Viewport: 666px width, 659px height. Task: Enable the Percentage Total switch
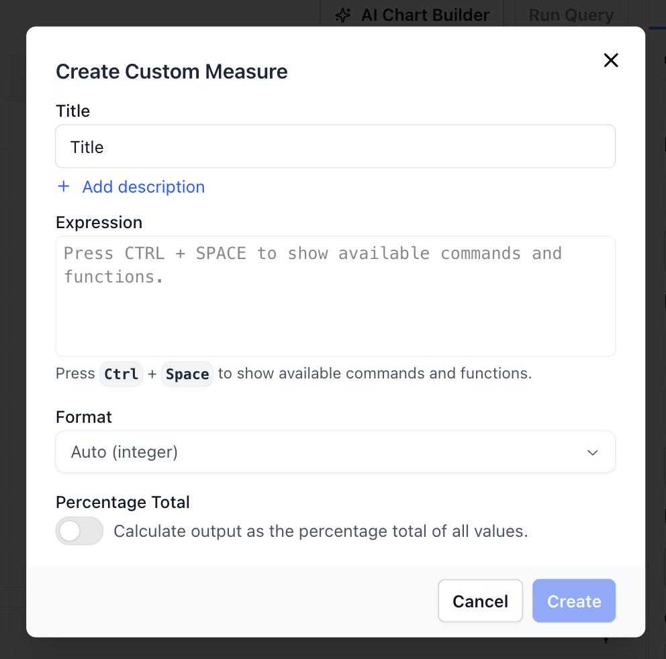79,531
